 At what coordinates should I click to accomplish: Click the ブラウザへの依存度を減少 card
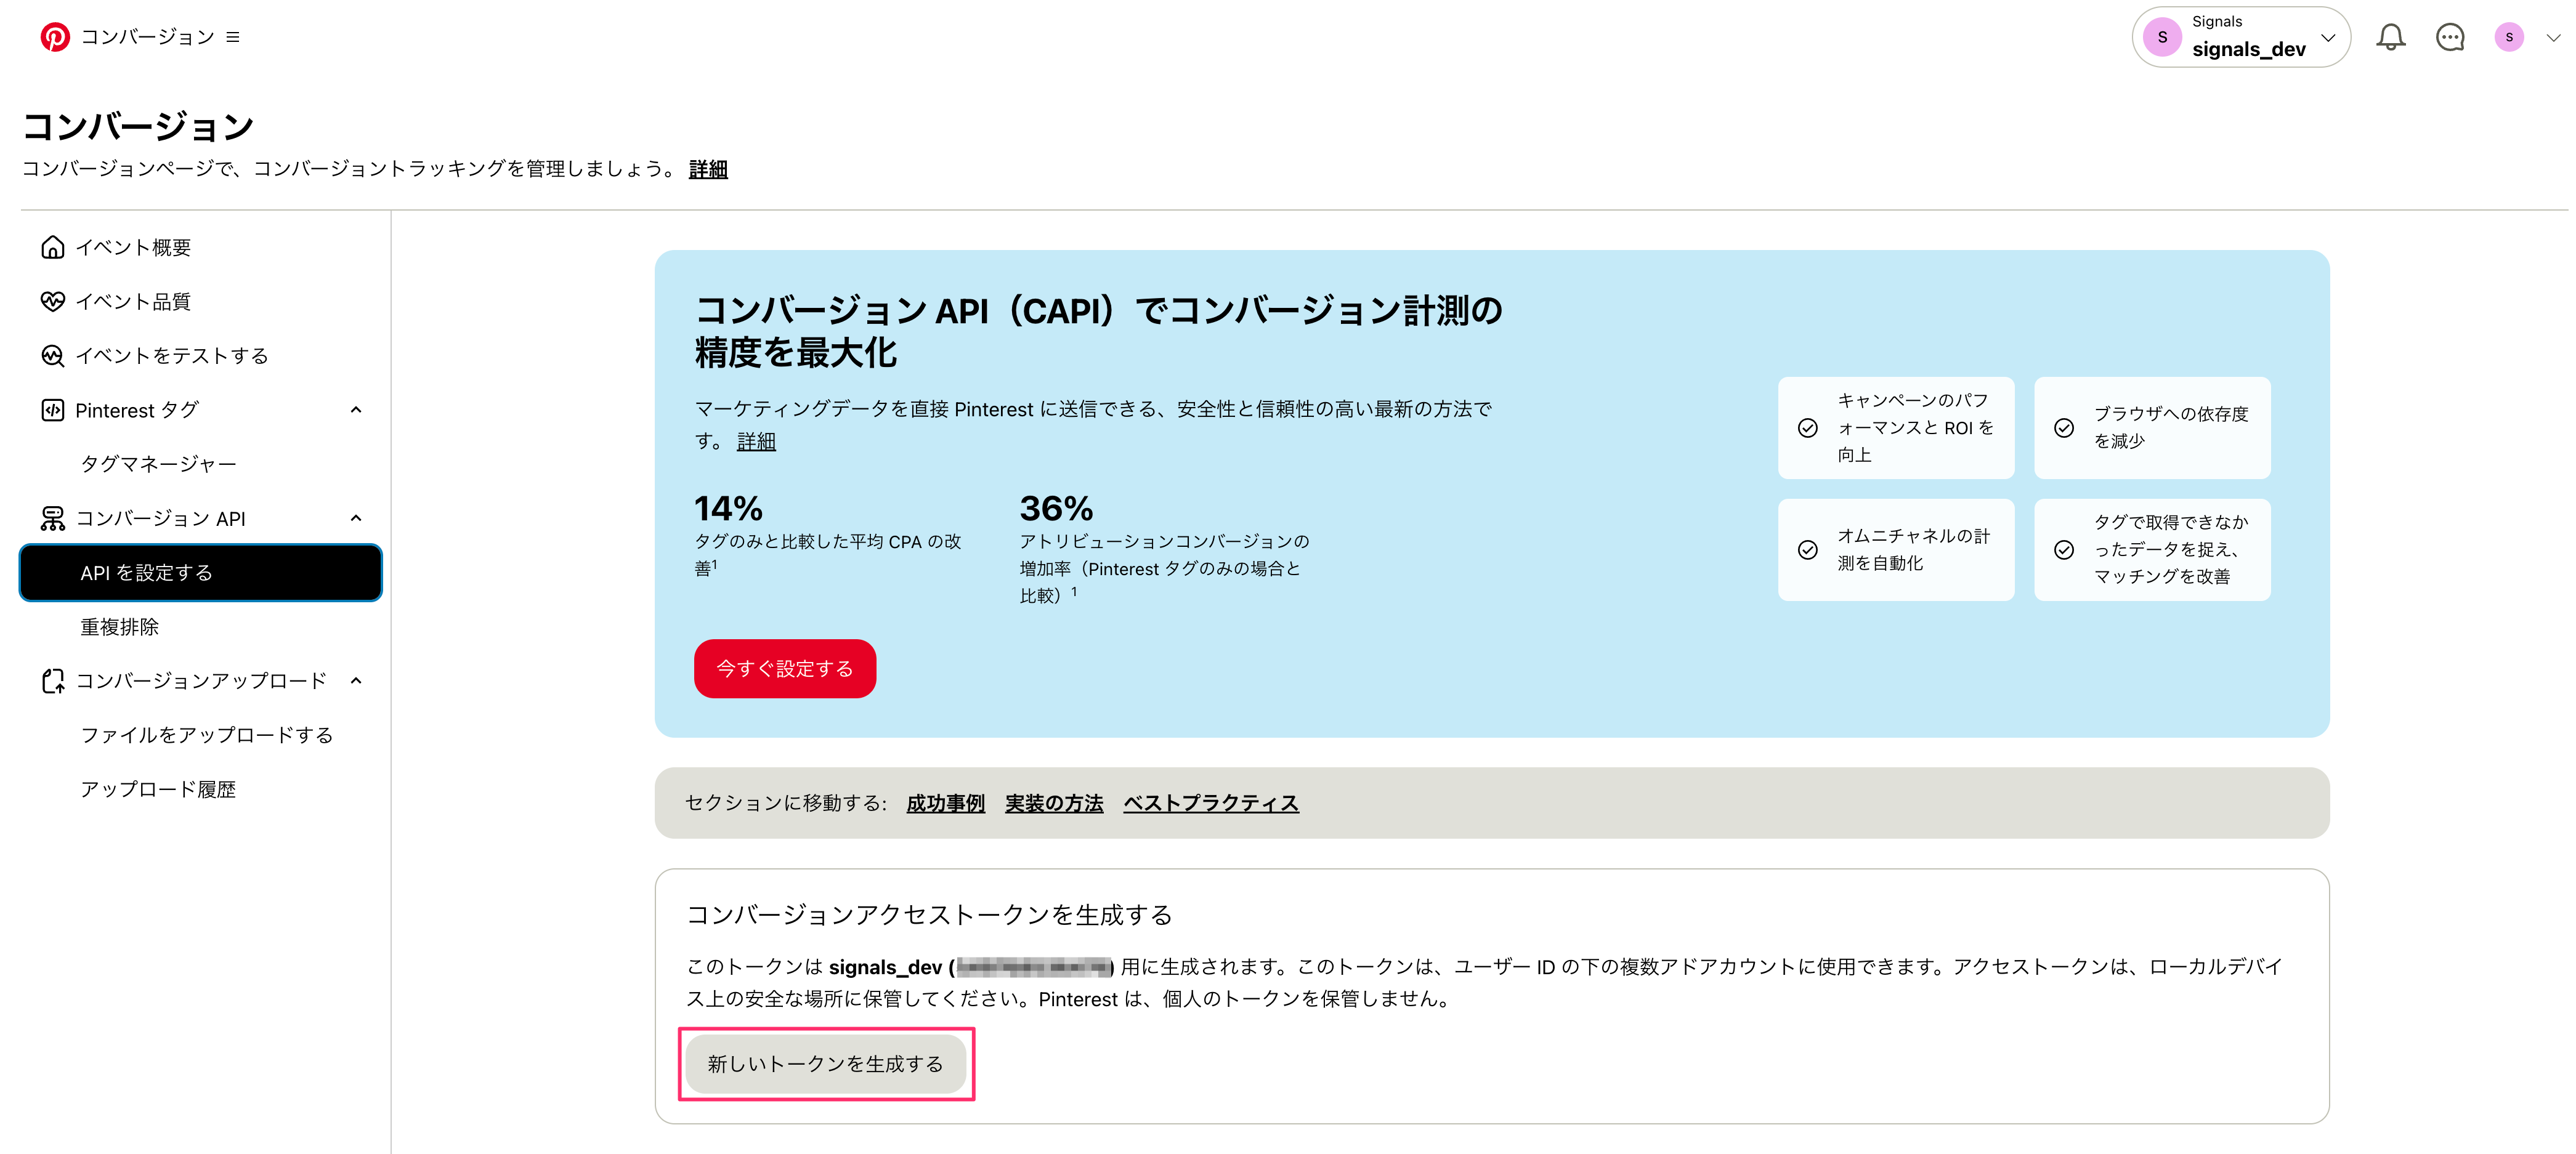[2152, 428]
